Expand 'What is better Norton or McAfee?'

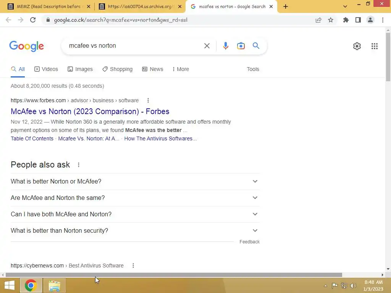(135, 181)
